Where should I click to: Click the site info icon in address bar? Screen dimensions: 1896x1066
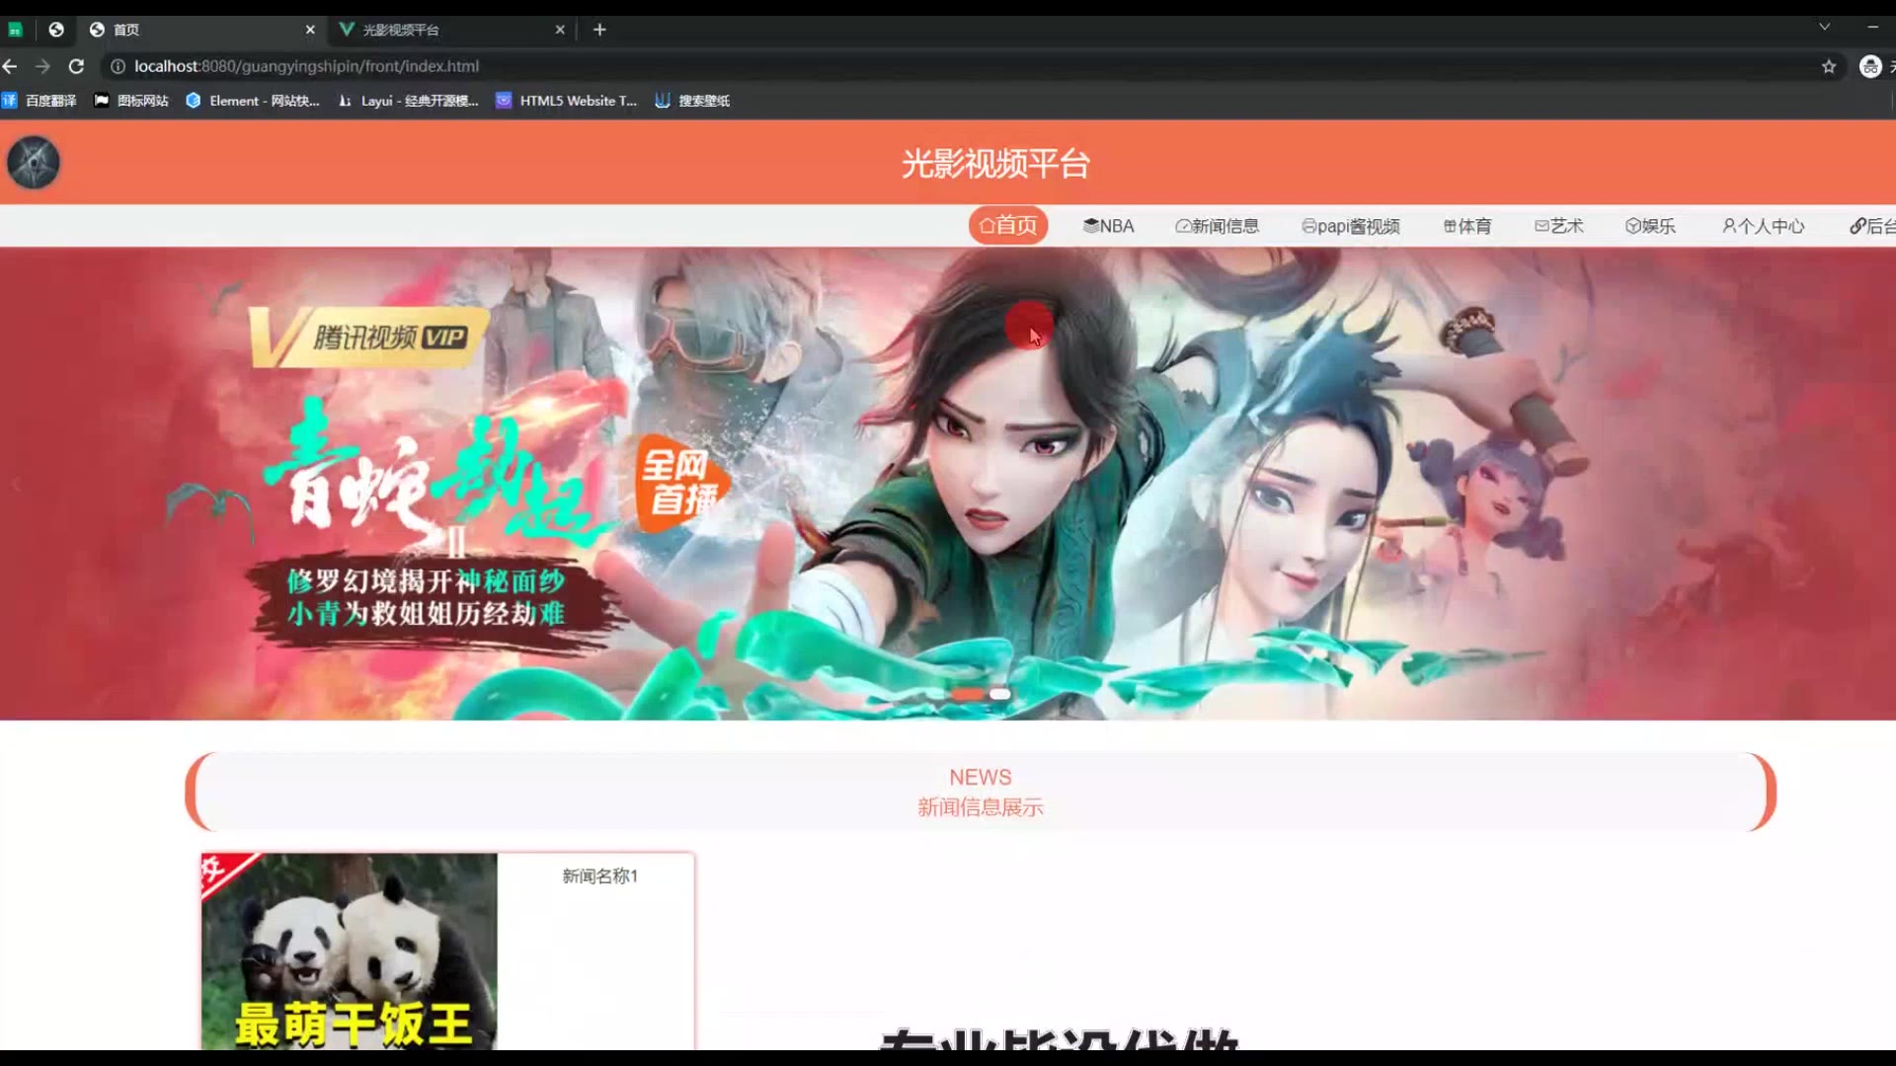118,66
